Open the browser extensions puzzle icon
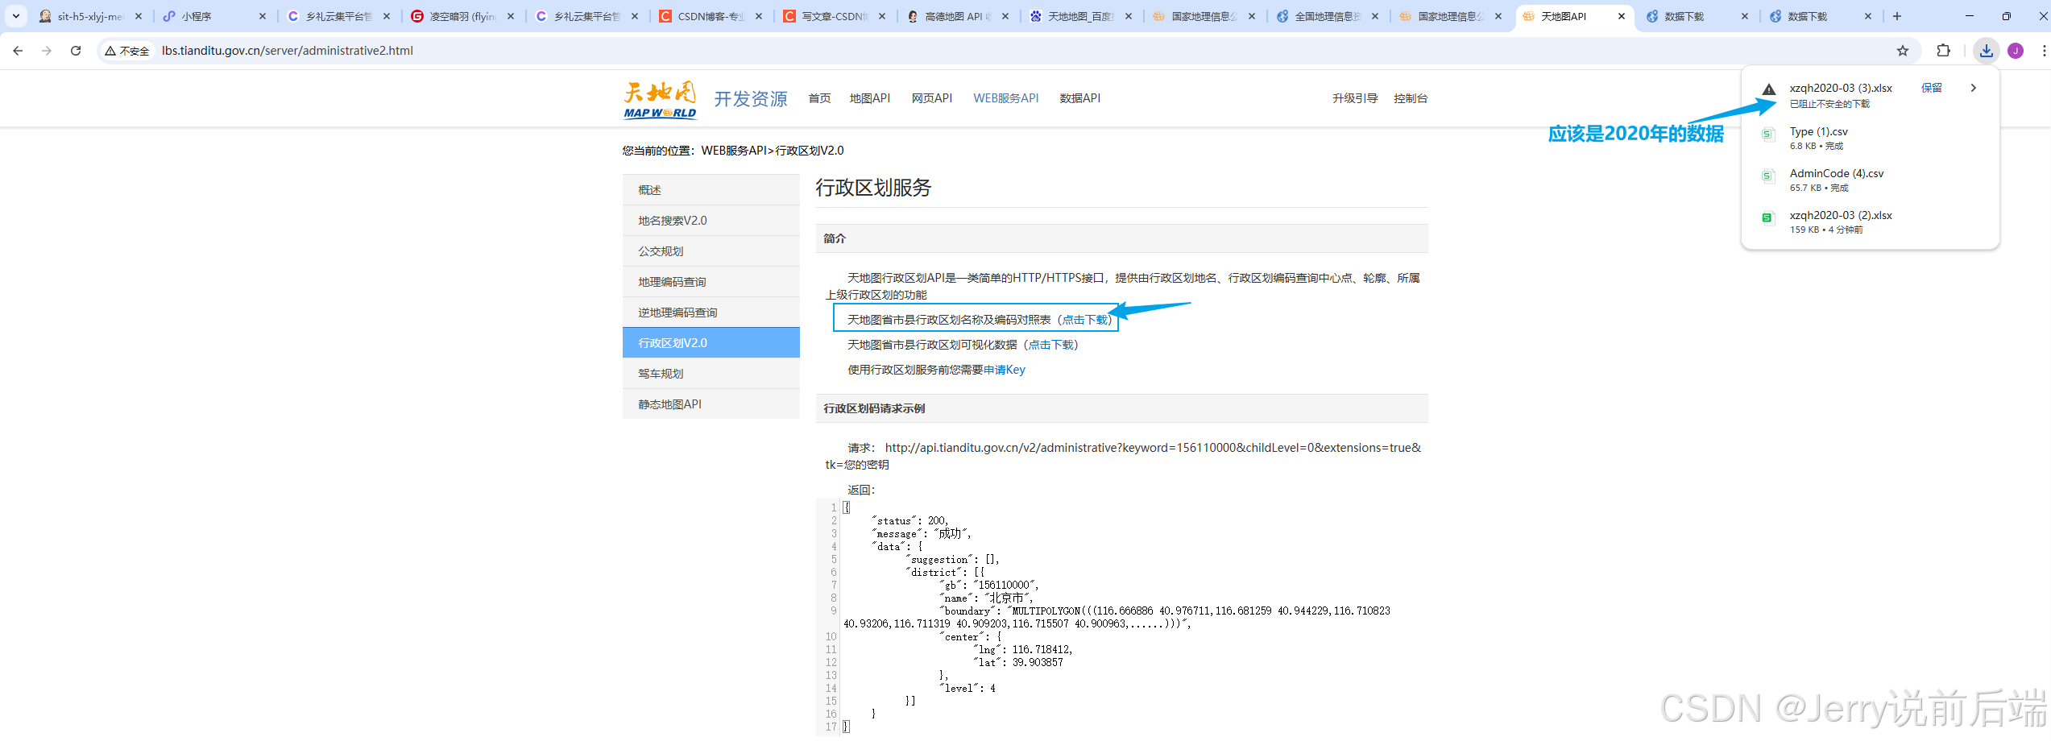2051x741 pixels. click(1944, 51)
